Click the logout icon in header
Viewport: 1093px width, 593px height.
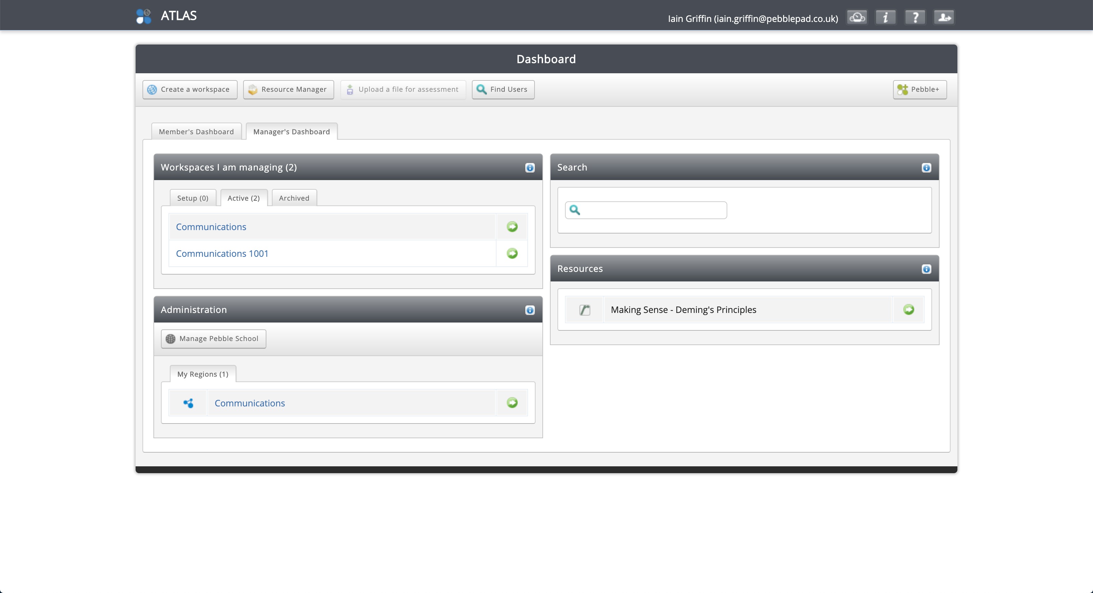[944, 17]
